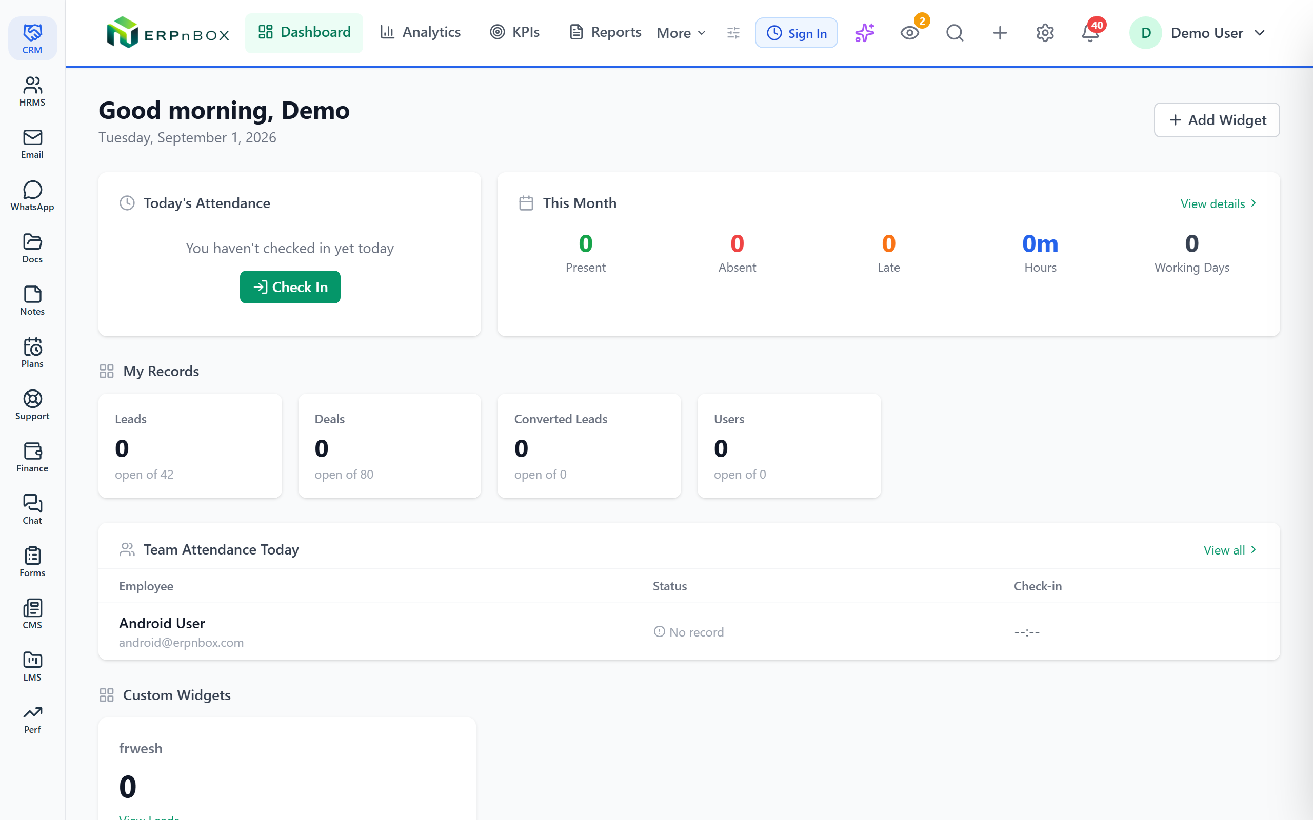Click the ERPnBOX logo
Image resolution: width=1313 pixels, height=820 pixels.
pyautogui.click(x=168, y=32)
